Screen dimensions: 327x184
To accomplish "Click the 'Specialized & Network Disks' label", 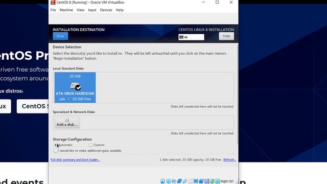I will 74,112.
